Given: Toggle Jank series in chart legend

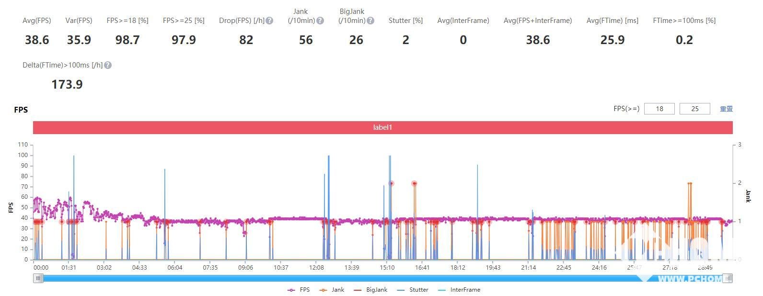Looking at the screenshot, I should (332, 290).
